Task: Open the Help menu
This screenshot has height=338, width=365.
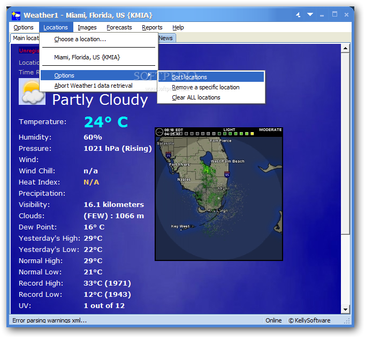Action: click(178, 27)
